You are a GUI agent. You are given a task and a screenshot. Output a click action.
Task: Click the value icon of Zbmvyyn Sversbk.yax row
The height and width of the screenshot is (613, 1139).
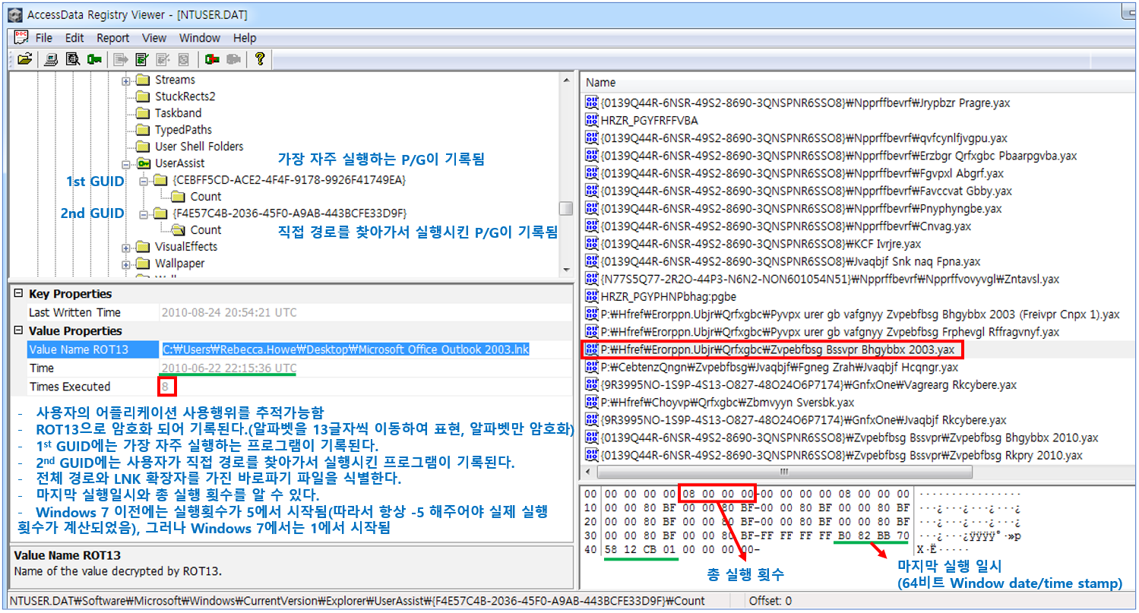click(591, 402)
